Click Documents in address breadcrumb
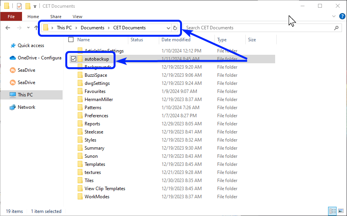347x216 pixels. [92, 28]
